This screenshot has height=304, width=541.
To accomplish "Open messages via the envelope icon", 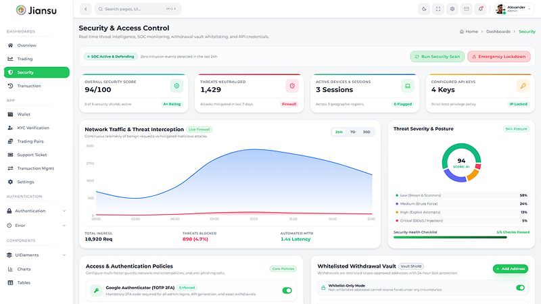I will (467, 9).
